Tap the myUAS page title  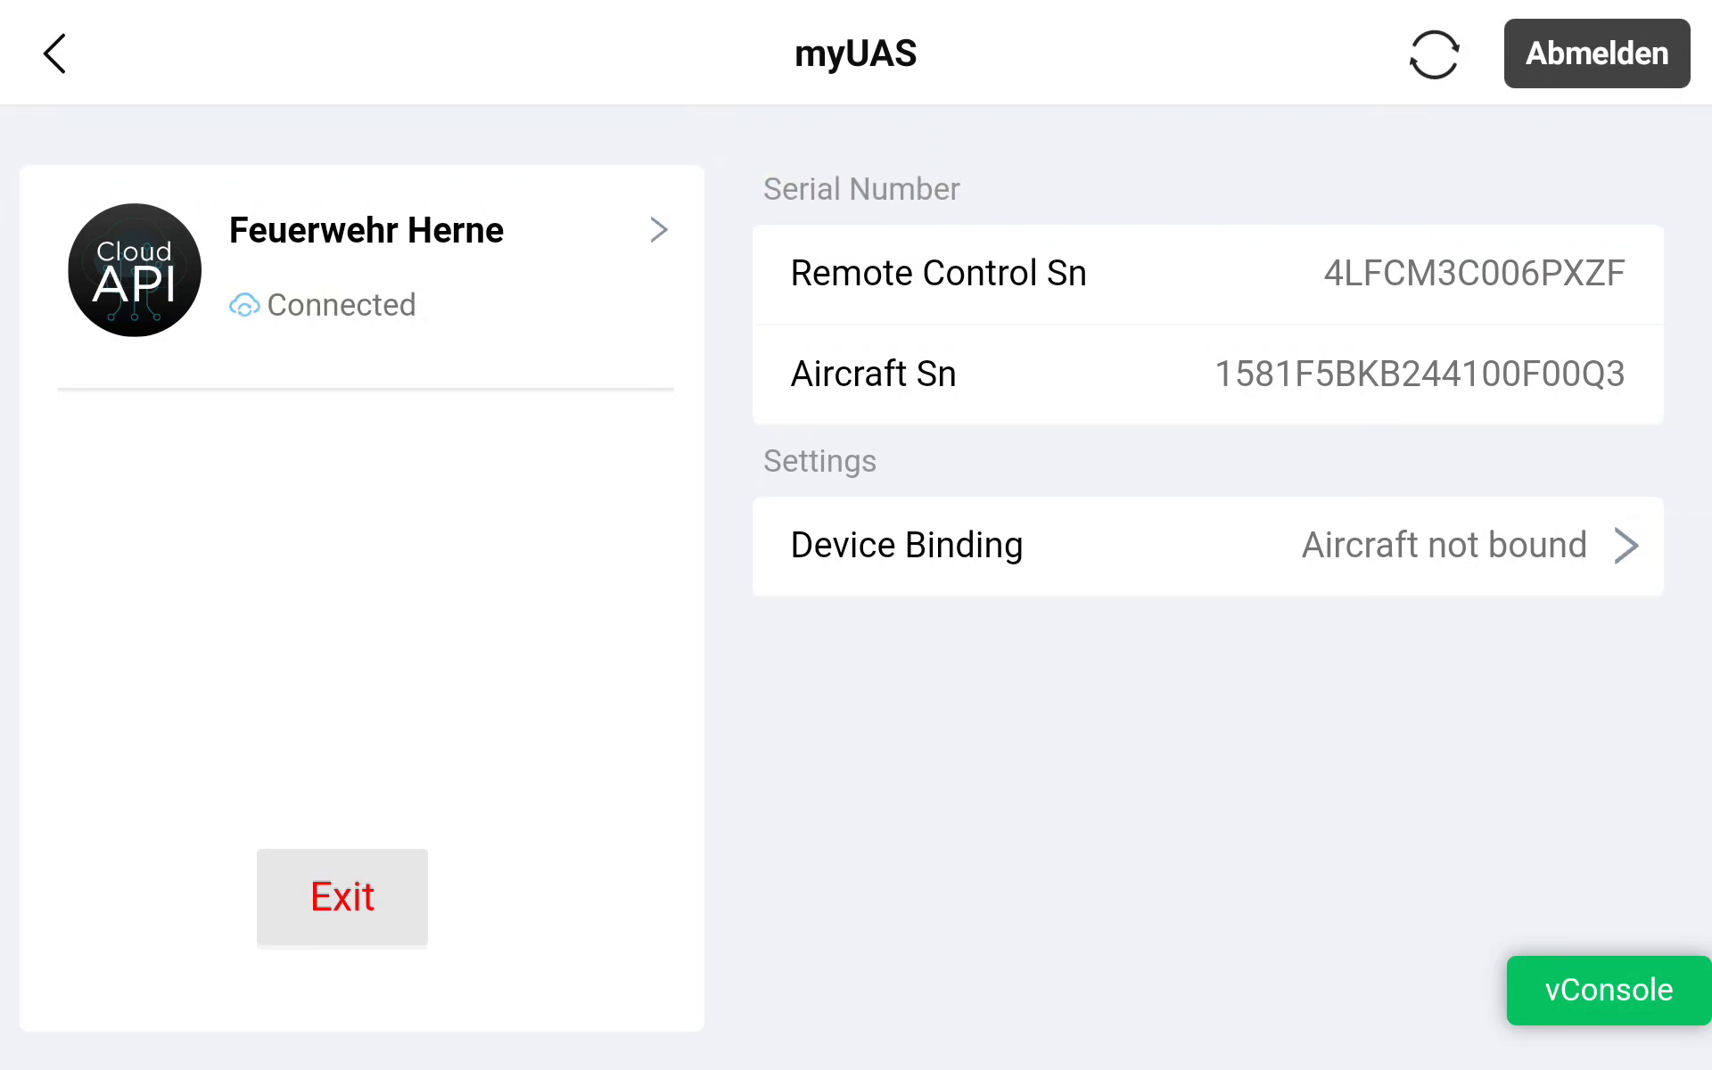click(855, 53)
